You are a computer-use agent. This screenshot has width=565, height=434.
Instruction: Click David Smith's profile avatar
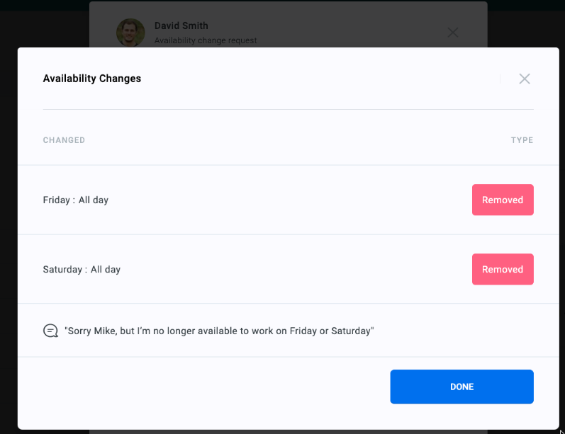click(130, 32)
